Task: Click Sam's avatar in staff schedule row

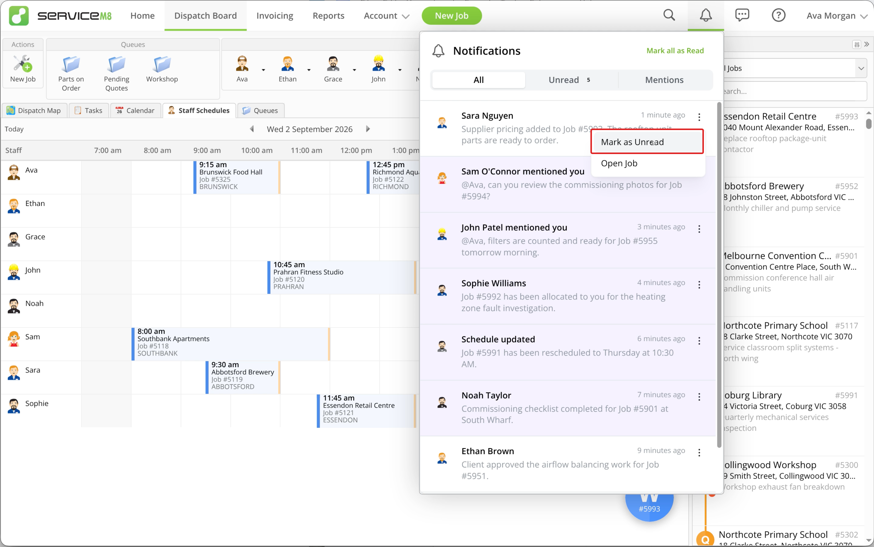Action: (14, 339)
